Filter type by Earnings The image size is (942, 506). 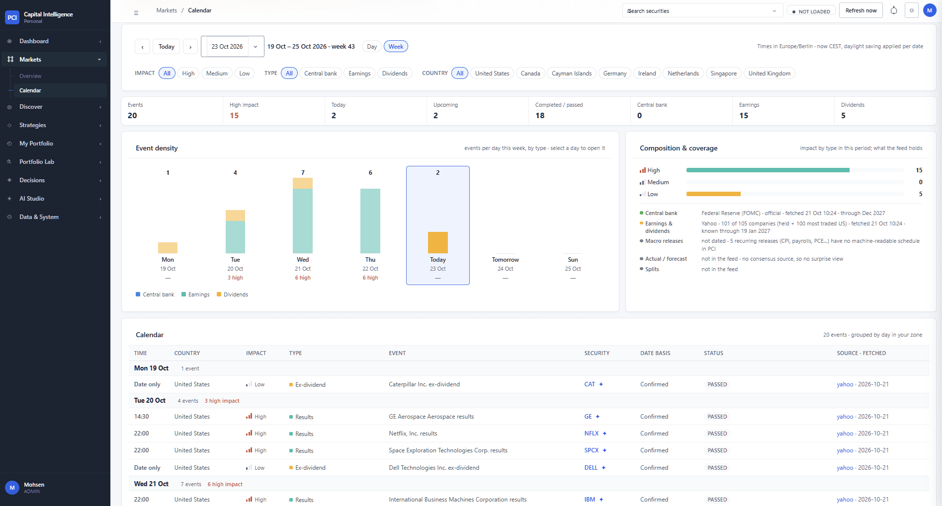coord(359,73)
